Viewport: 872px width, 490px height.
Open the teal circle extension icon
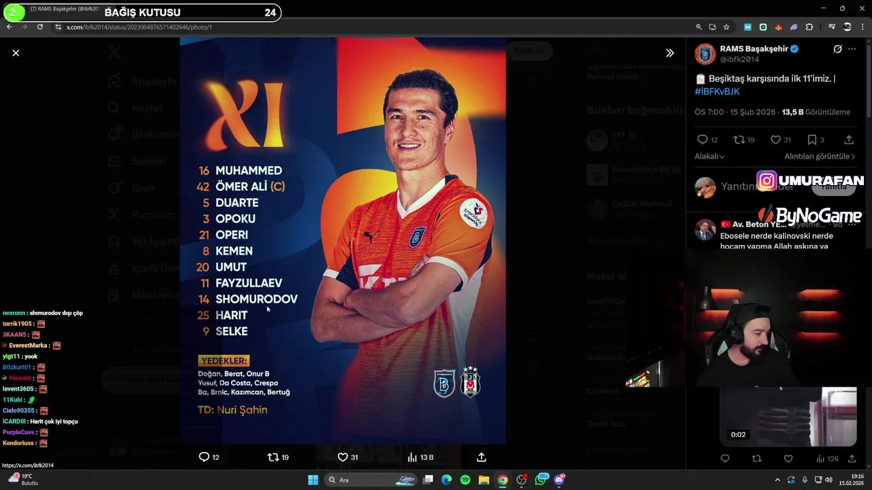click(x=763, y=27)
